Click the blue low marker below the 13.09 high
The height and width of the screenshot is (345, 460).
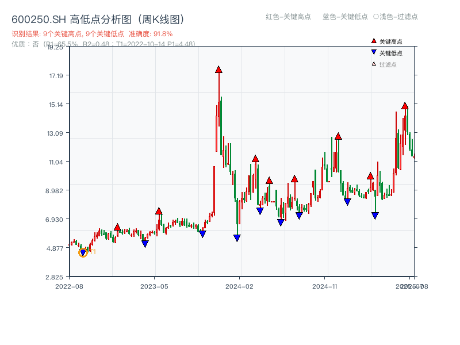pos(347,202)
